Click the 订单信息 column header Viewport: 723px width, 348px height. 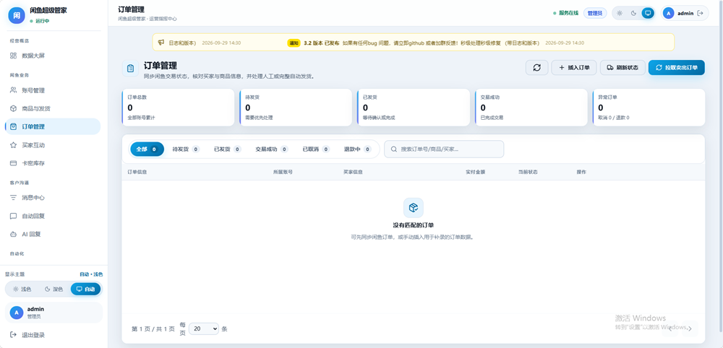(x=137, y=172)
